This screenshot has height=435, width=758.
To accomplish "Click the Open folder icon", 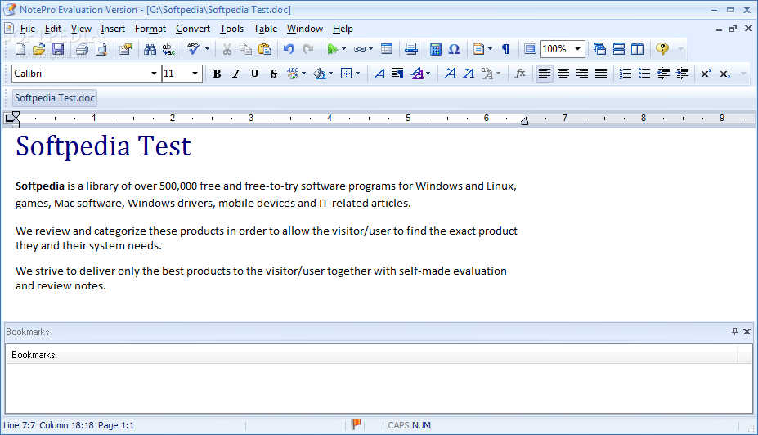I will click(39, 49).
